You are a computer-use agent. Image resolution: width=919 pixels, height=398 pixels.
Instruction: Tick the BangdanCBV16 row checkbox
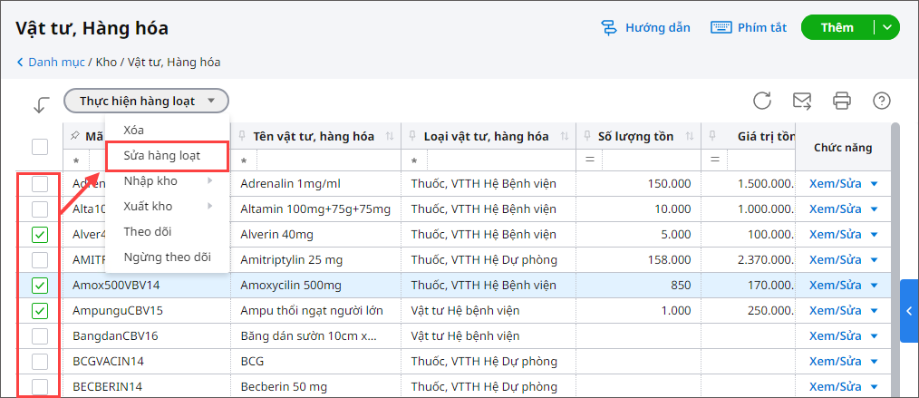pos(40,336)
